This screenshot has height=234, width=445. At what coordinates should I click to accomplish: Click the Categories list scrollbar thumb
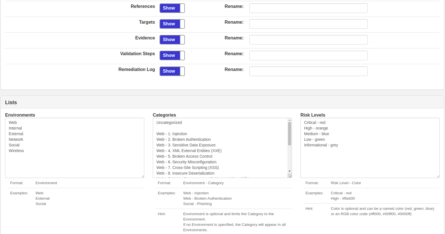pos(289,134)
